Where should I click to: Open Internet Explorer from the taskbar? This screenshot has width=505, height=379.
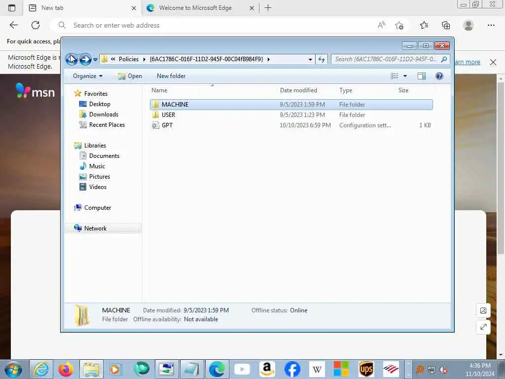click(41, 369)
